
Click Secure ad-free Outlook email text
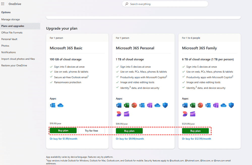click(x=71, y=77)
